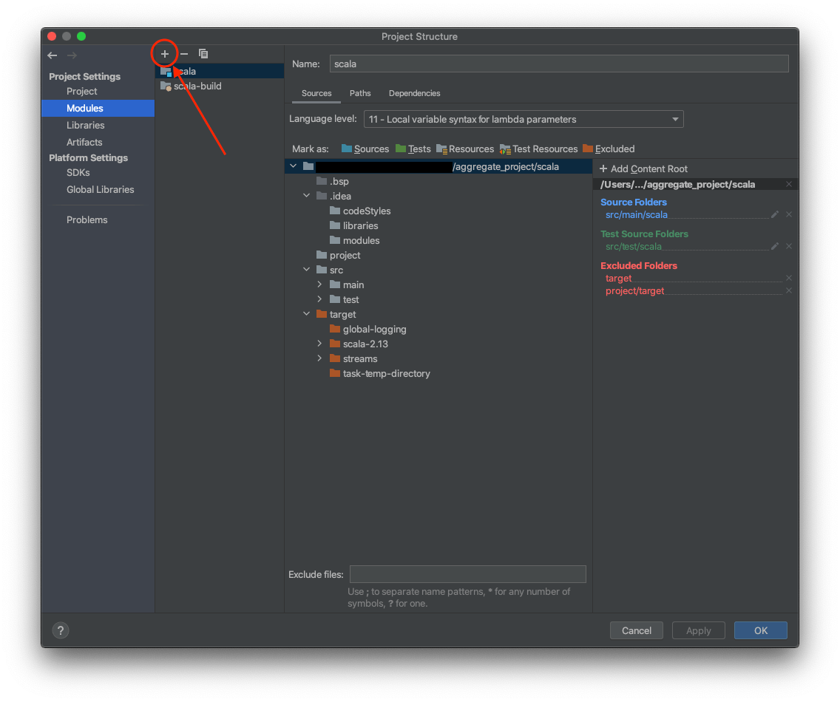
Task: Remove excluded folder project/target
Action: click(x=788, y=290)
